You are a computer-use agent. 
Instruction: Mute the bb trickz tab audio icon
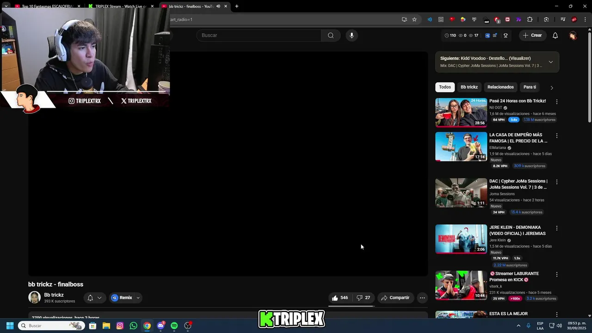coord(218,6)
